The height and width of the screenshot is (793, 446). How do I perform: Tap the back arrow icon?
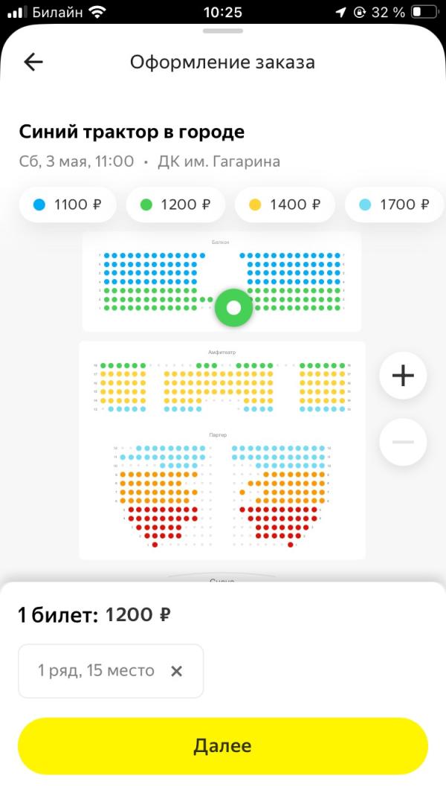tap(33, 62)
